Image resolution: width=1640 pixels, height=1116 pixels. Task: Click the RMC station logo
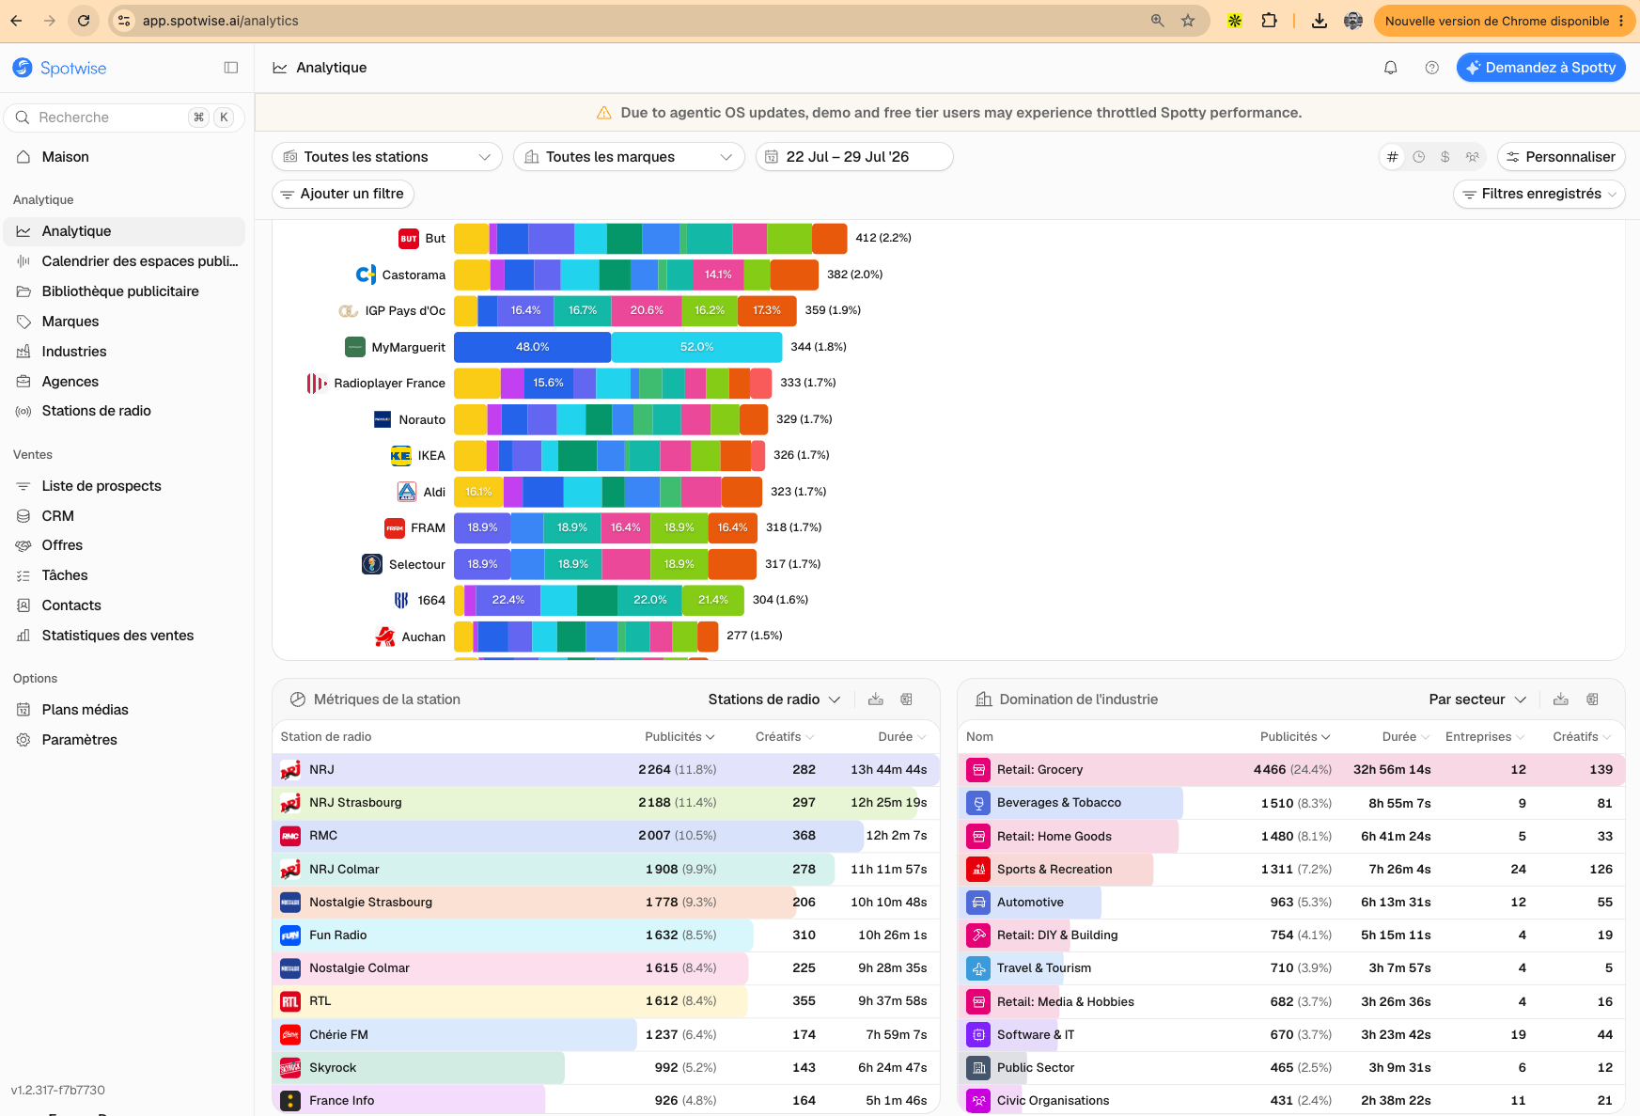pos(290,836)
